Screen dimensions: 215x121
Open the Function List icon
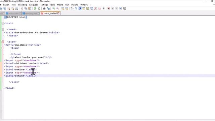(x=96, y=8)
